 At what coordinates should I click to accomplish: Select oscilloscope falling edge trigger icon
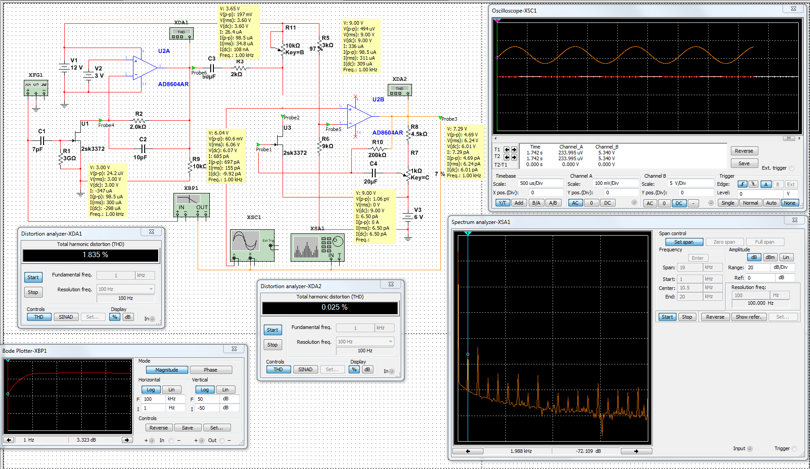point(753,184)
